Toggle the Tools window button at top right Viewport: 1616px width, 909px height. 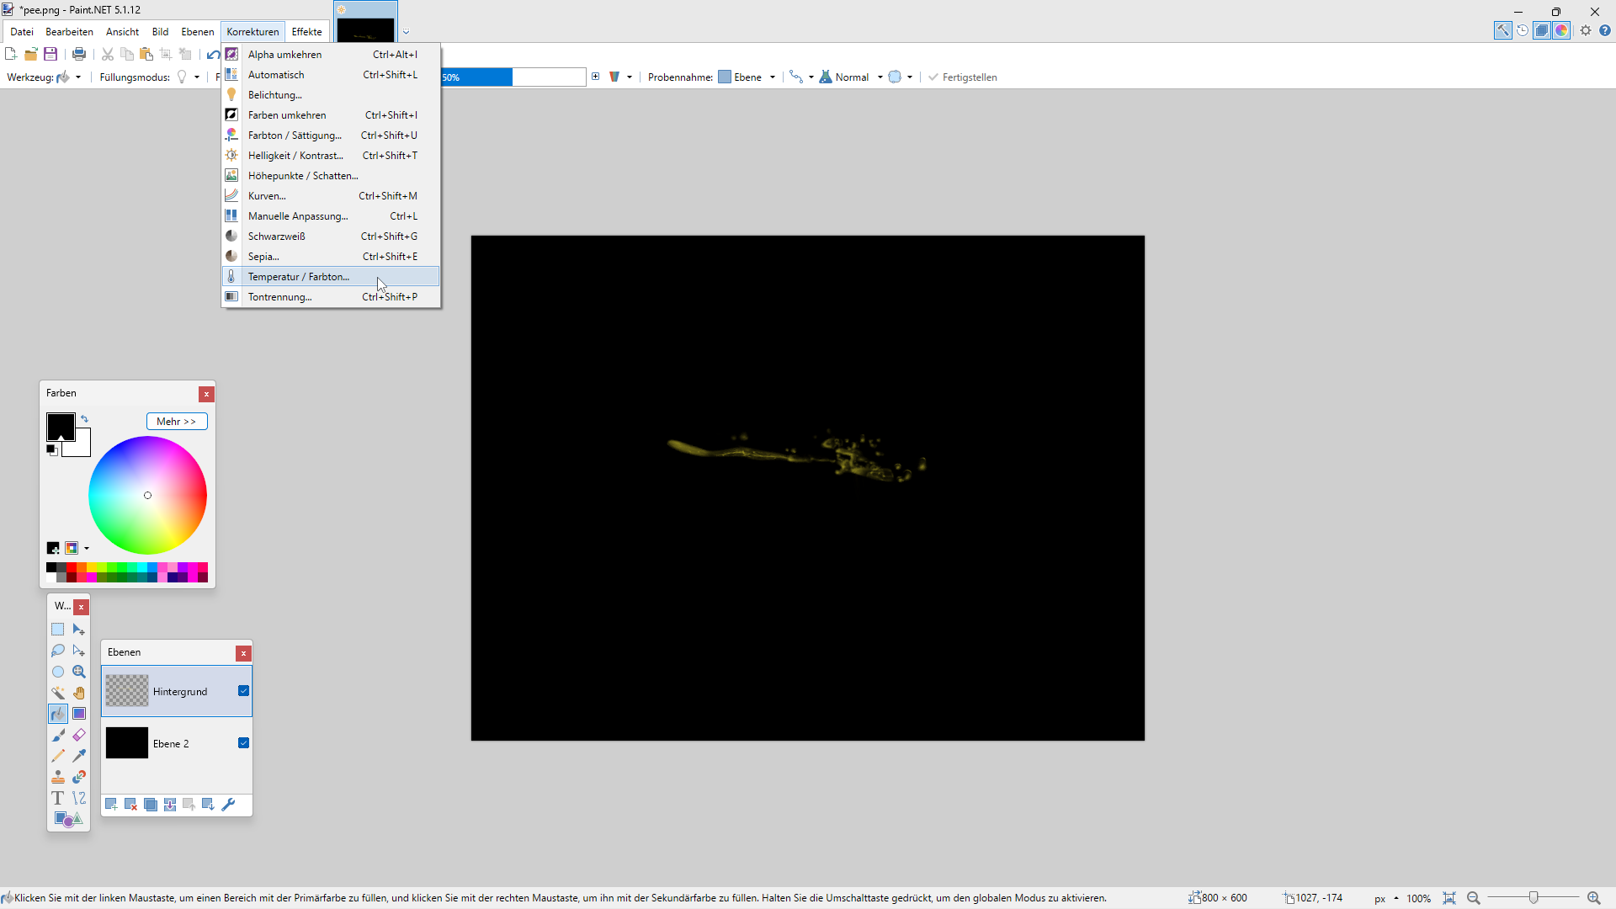click(1502, 30)
